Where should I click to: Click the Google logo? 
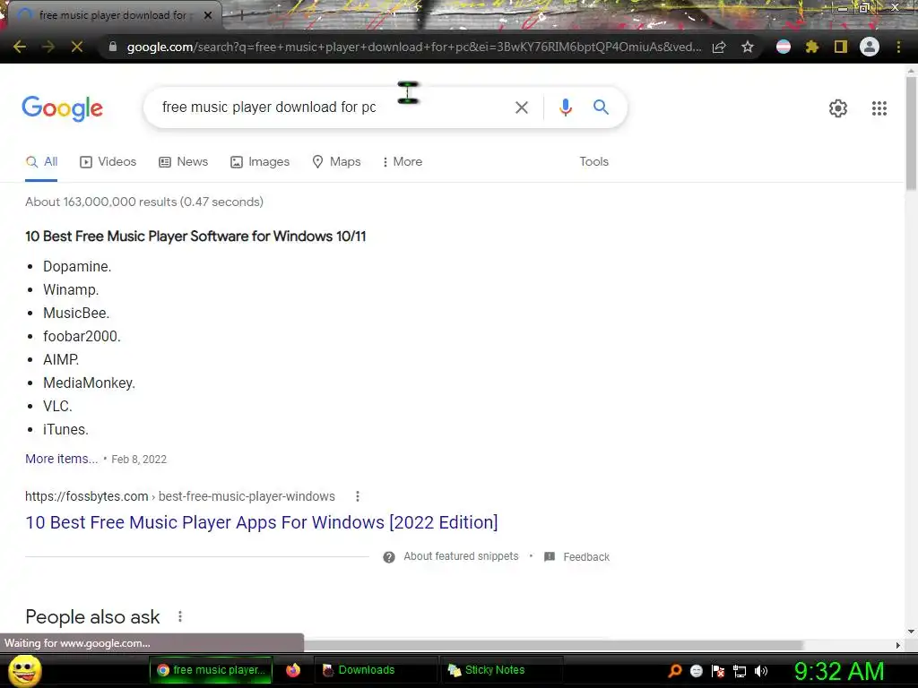pyautogui.click(x=62, y=108)
